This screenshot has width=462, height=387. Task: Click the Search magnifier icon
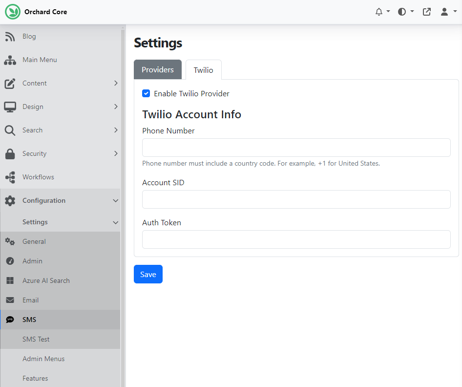10,130
